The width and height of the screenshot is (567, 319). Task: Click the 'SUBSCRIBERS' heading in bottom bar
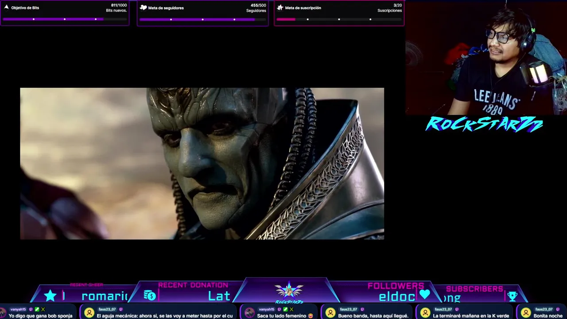(x=474, y=289)
